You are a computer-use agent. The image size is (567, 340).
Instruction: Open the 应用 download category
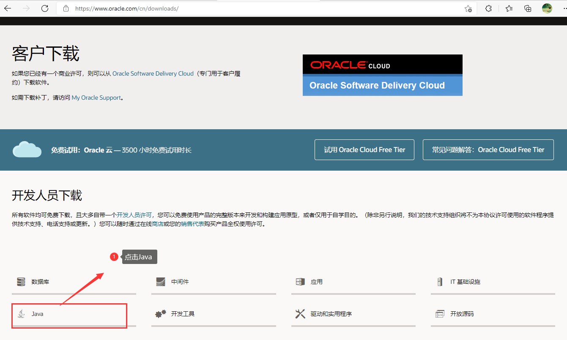(353, 282)
